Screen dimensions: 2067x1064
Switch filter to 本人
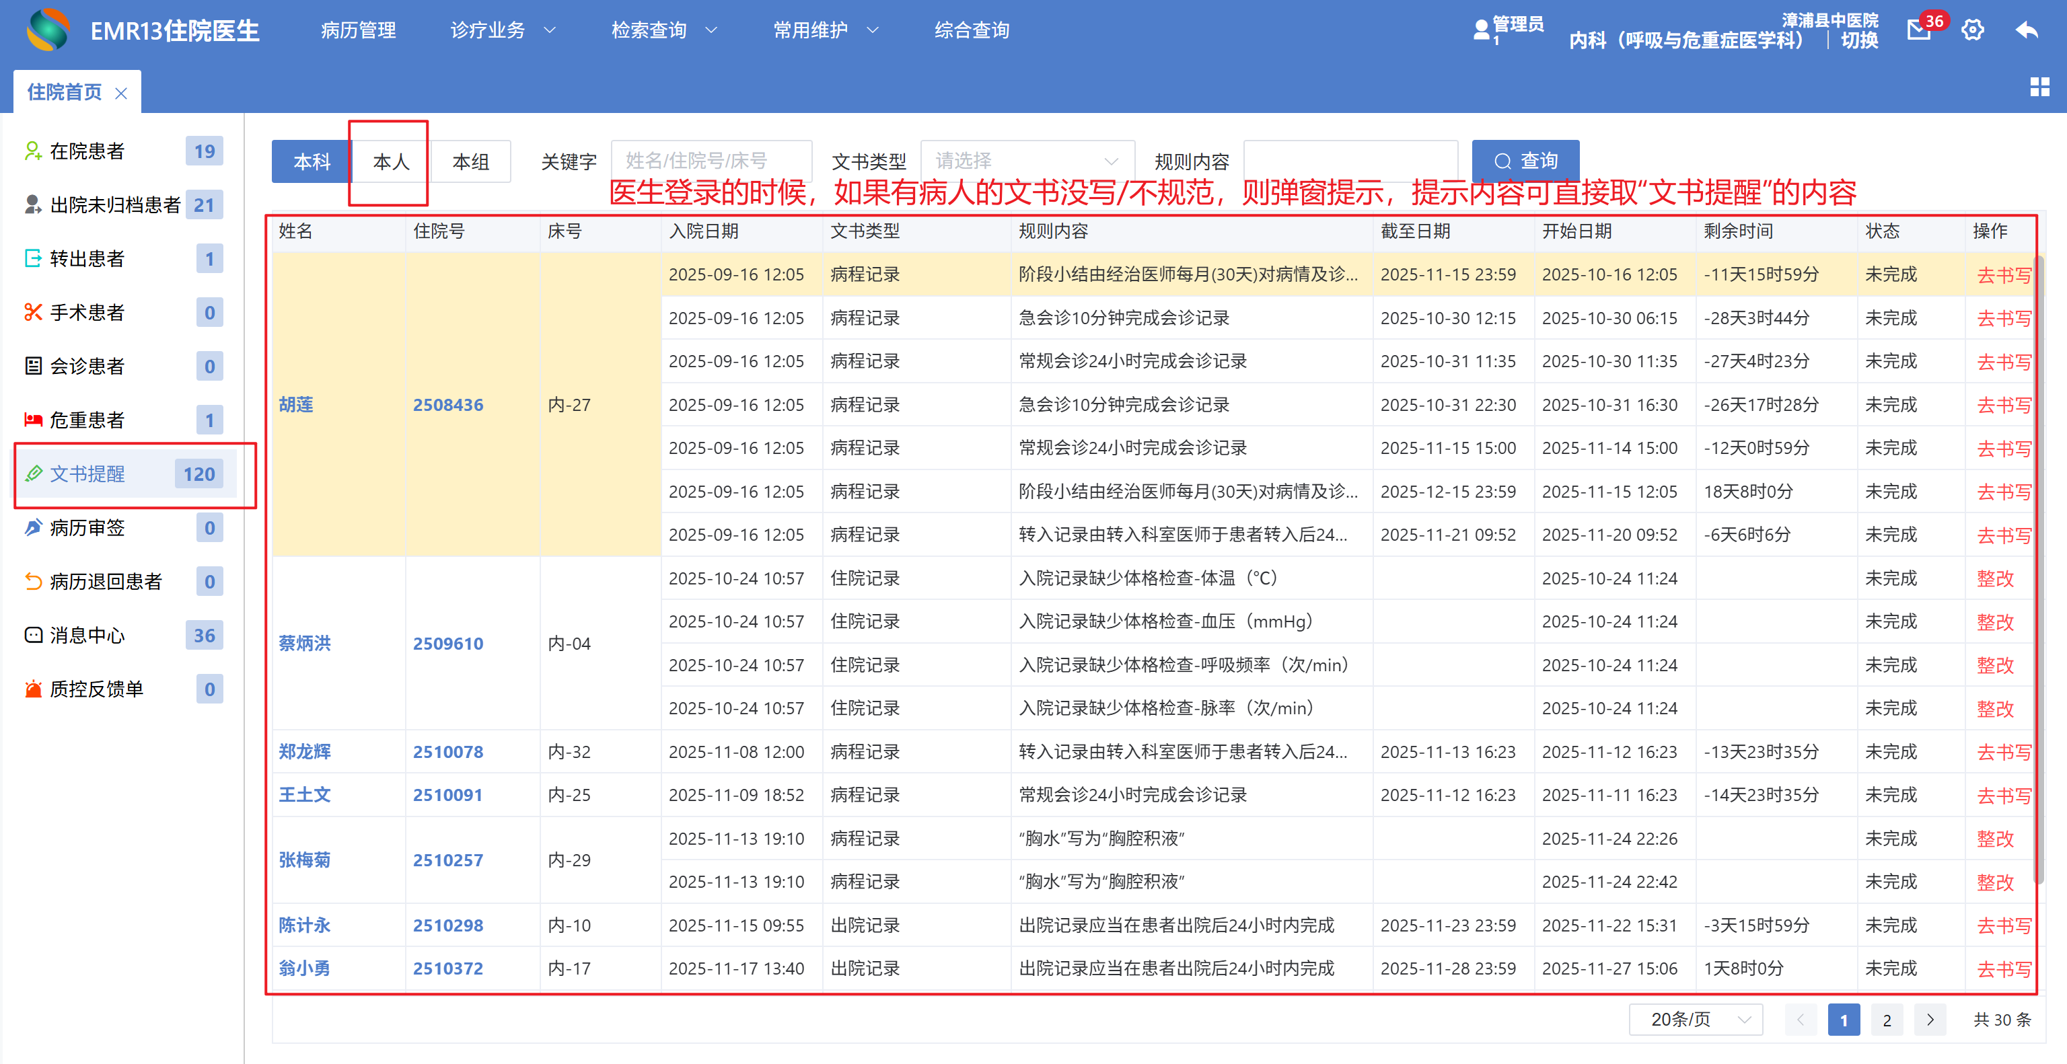pyautogui.click(x=391, y=162)
